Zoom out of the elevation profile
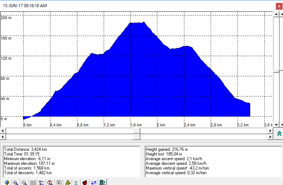Viewport: 283px width, 185px height. click(x=24, y=182)
